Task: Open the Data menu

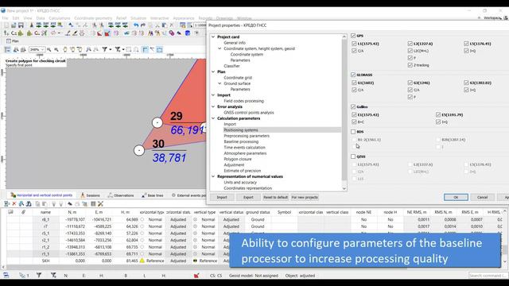Action: point(41,18)
